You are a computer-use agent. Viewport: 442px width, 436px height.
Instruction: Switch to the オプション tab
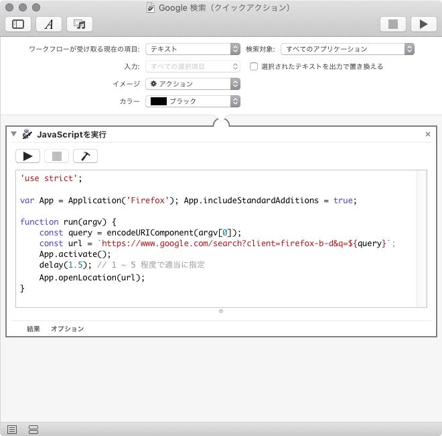(68, 329)
